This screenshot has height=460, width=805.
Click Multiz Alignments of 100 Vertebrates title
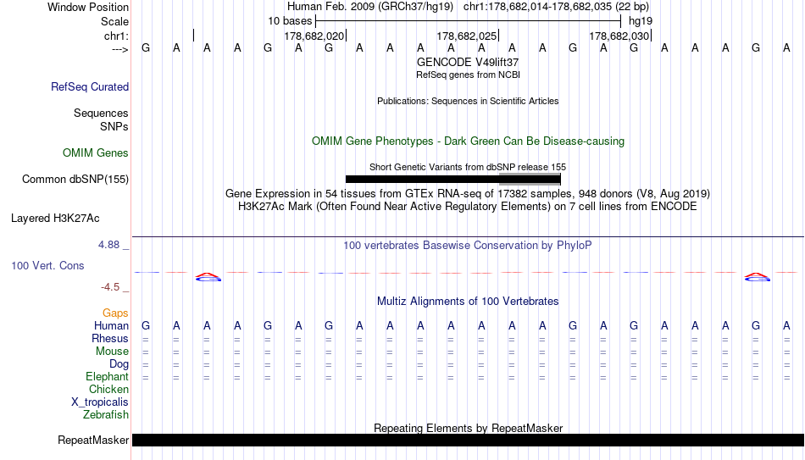coord(468,302)
